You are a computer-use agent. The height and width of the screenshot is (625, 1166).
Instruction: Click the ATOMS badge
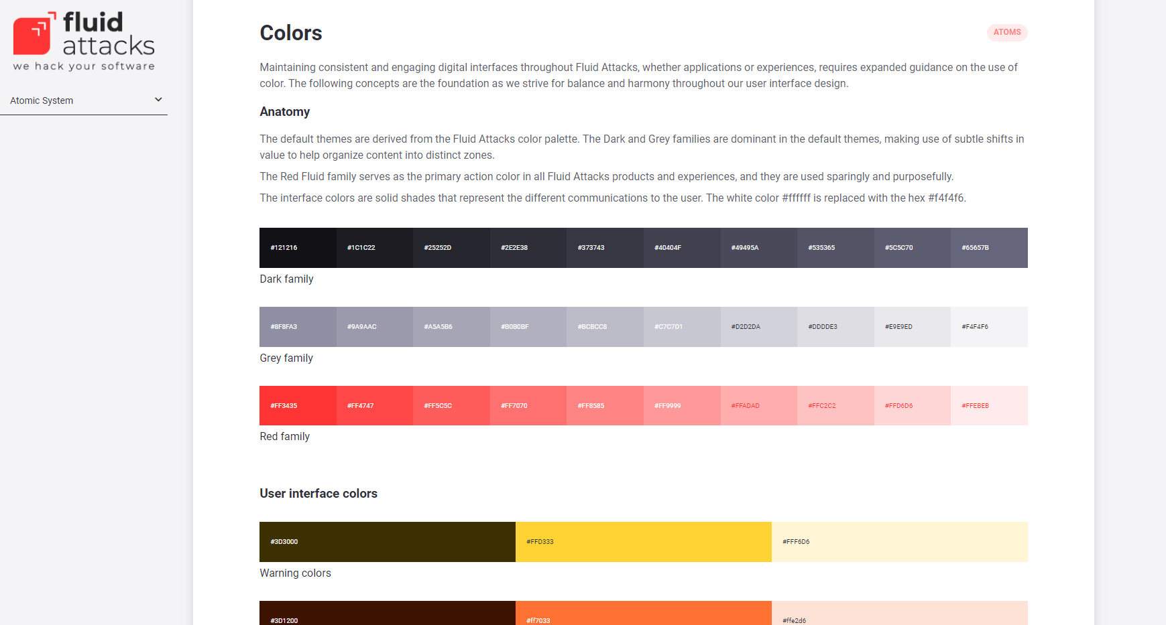1007,32
